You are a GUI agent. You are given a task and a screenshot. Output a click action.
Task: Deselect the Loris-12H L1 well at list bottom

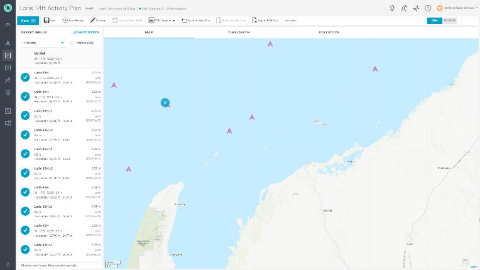25,249
